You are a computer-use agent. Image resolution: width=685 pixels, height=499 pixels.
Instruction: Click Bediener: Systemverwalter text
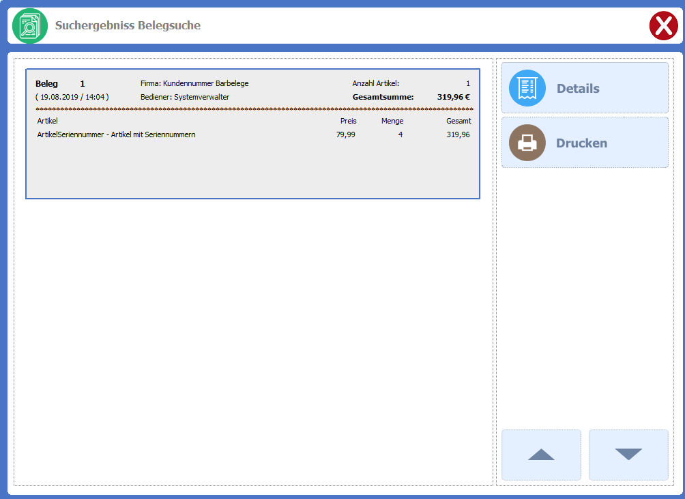[x=185, y=97]
